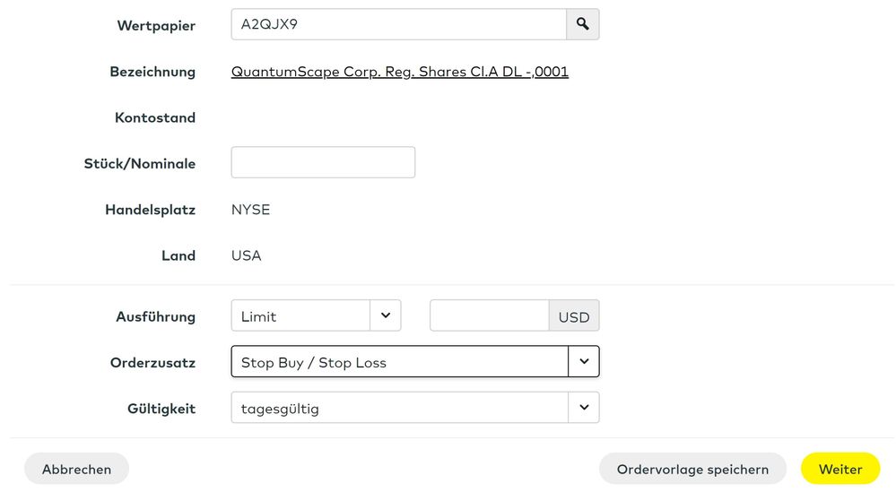Click the Wertpapier field label
Viewport: 896px width, 492px height.
[x=156, y=25]
